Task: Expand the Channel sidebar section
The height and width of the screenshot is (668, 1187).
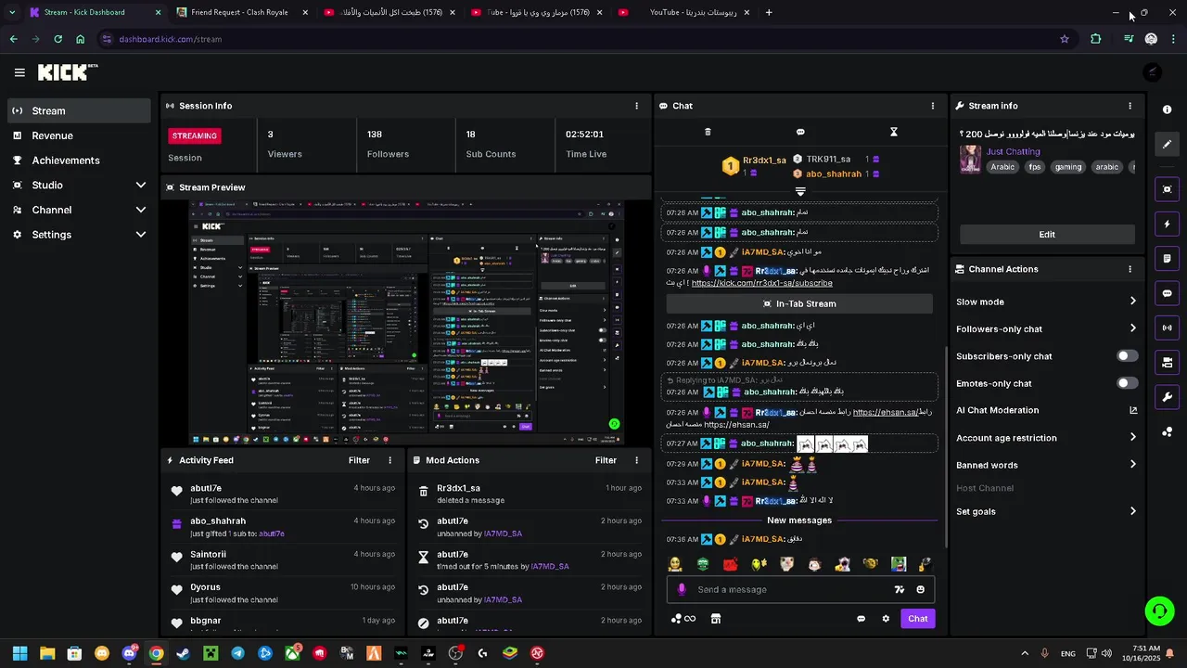Action: click(x=141, y=210)
